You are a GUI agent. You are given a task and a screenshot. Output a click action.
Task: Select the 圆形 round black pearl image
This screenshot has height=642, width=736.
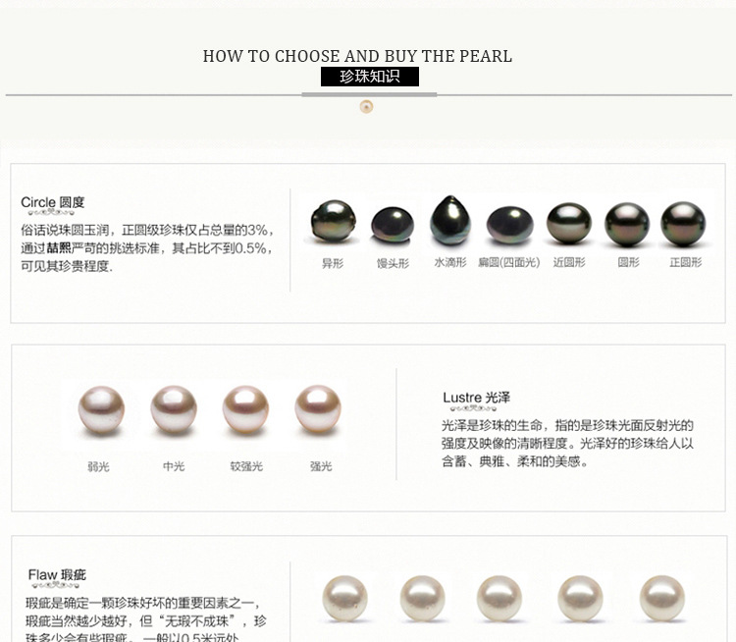coord(627,224)
